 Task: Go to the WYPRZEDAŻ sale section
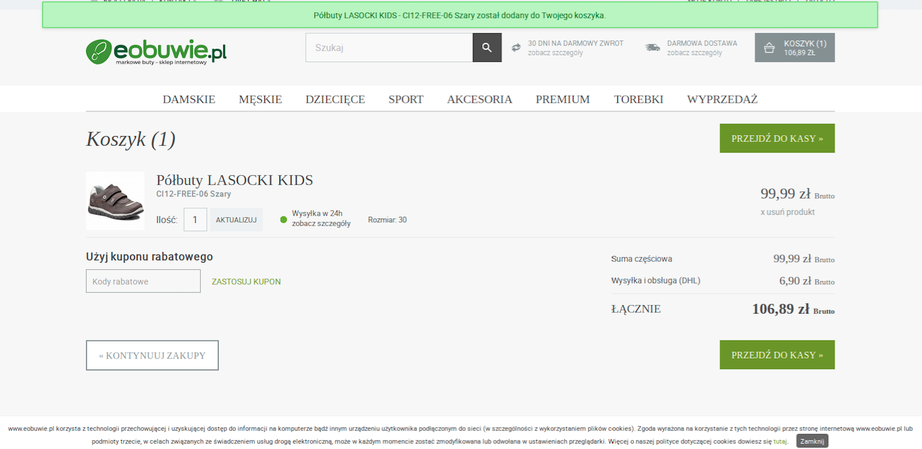pos(722,99)
